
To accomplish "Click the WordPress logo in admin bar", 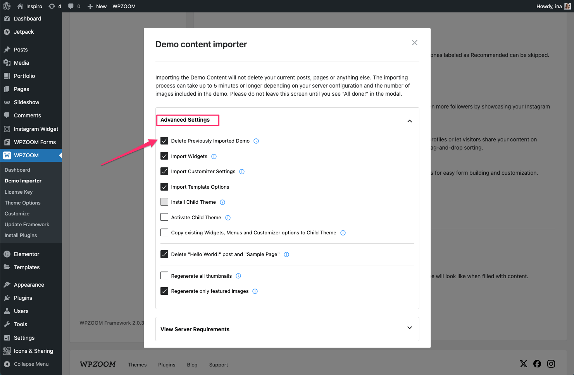I will 7,6.
